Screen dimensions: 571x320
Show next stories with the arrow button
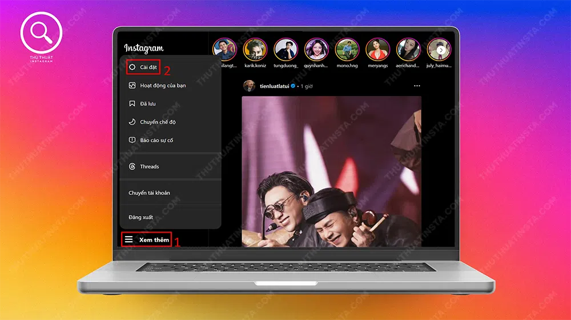click(441, 50)
